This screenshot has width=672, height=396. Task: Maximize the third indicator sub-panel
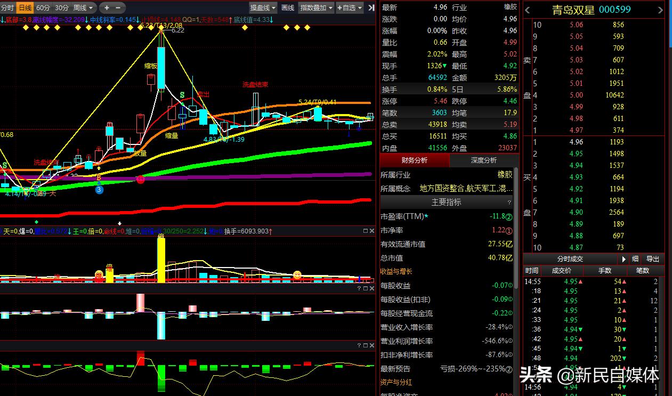365,345
